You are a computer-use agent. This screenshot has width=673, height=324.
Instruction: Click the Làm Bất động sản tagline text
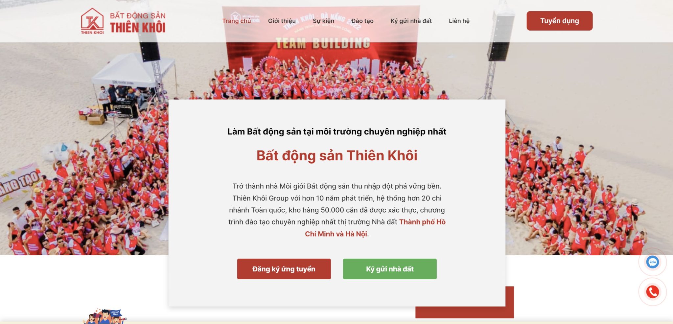point(337,131)
